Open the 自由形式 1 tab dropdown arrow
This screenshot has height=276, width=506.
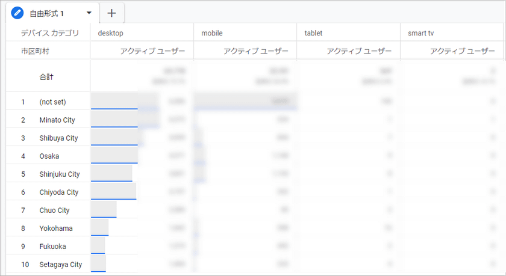[x=89, y=13]
